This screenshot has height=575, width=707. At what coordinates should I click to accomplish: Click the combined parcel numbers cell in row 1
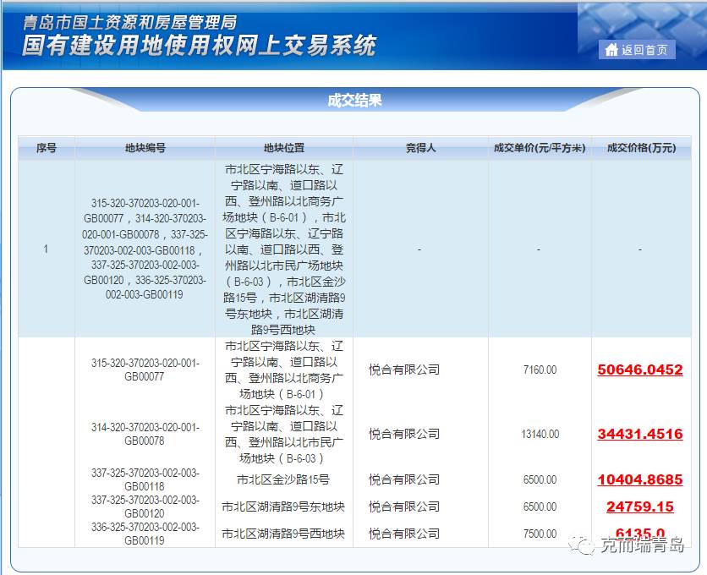145,249
